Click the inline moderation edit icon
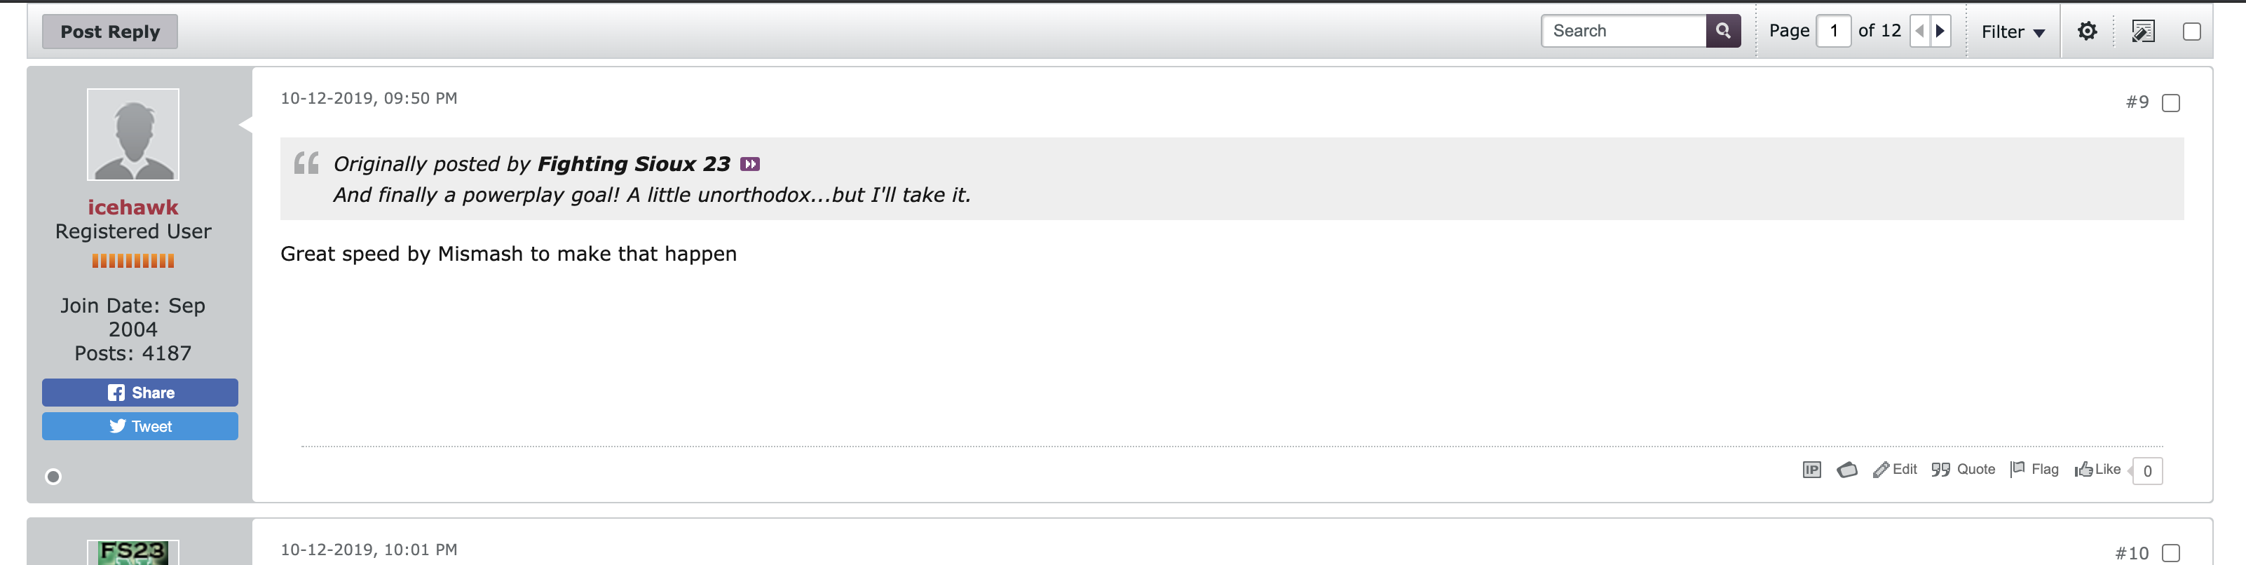Viewport: 2246px width, 565px height. (x=2142, y=32)
